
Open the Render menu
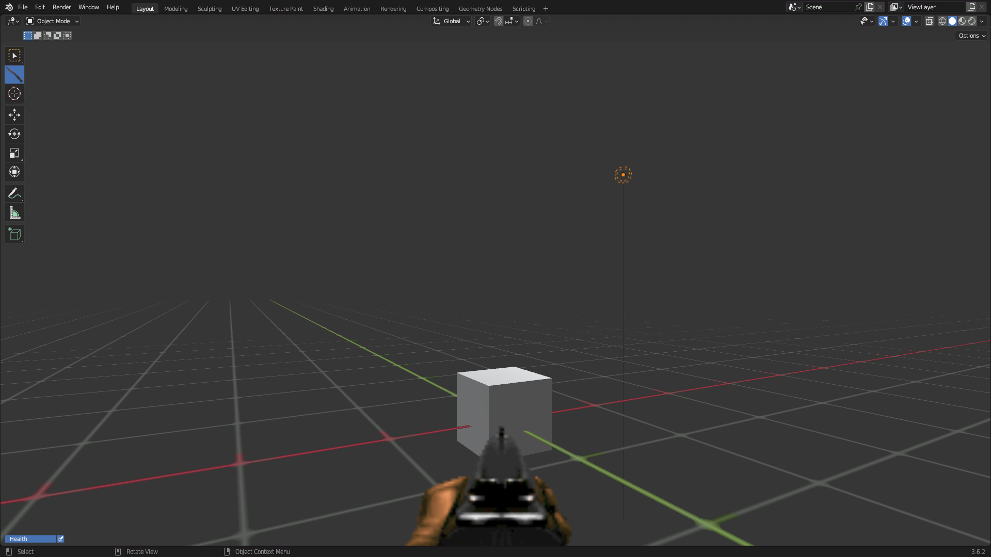[x=61, y=7]
